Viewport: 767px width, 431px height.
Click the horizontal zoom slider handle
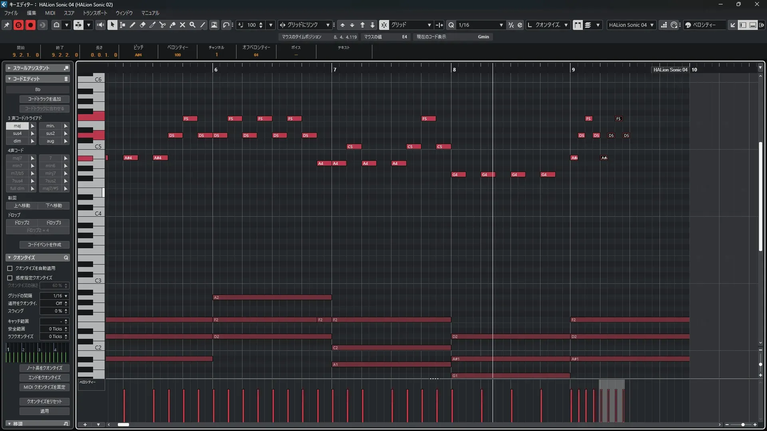point(743,425)
